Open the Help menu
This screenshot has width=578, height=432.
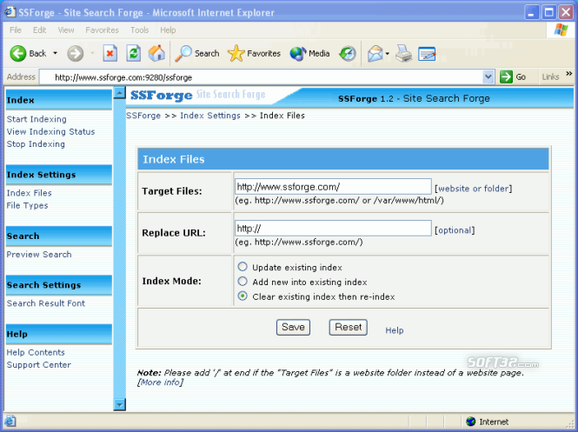tap(168, 30)
